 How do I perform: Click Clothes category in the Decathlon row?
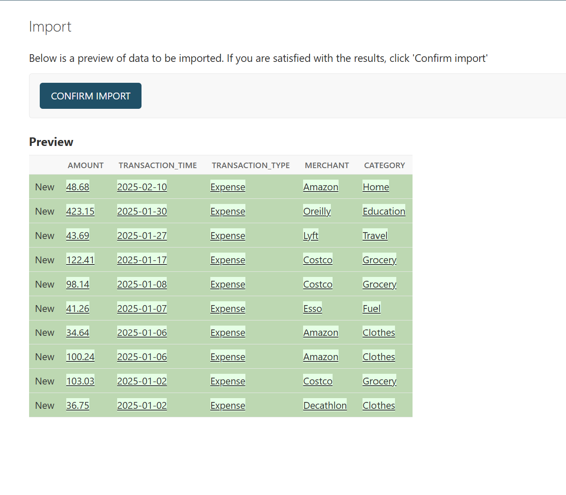379,405
